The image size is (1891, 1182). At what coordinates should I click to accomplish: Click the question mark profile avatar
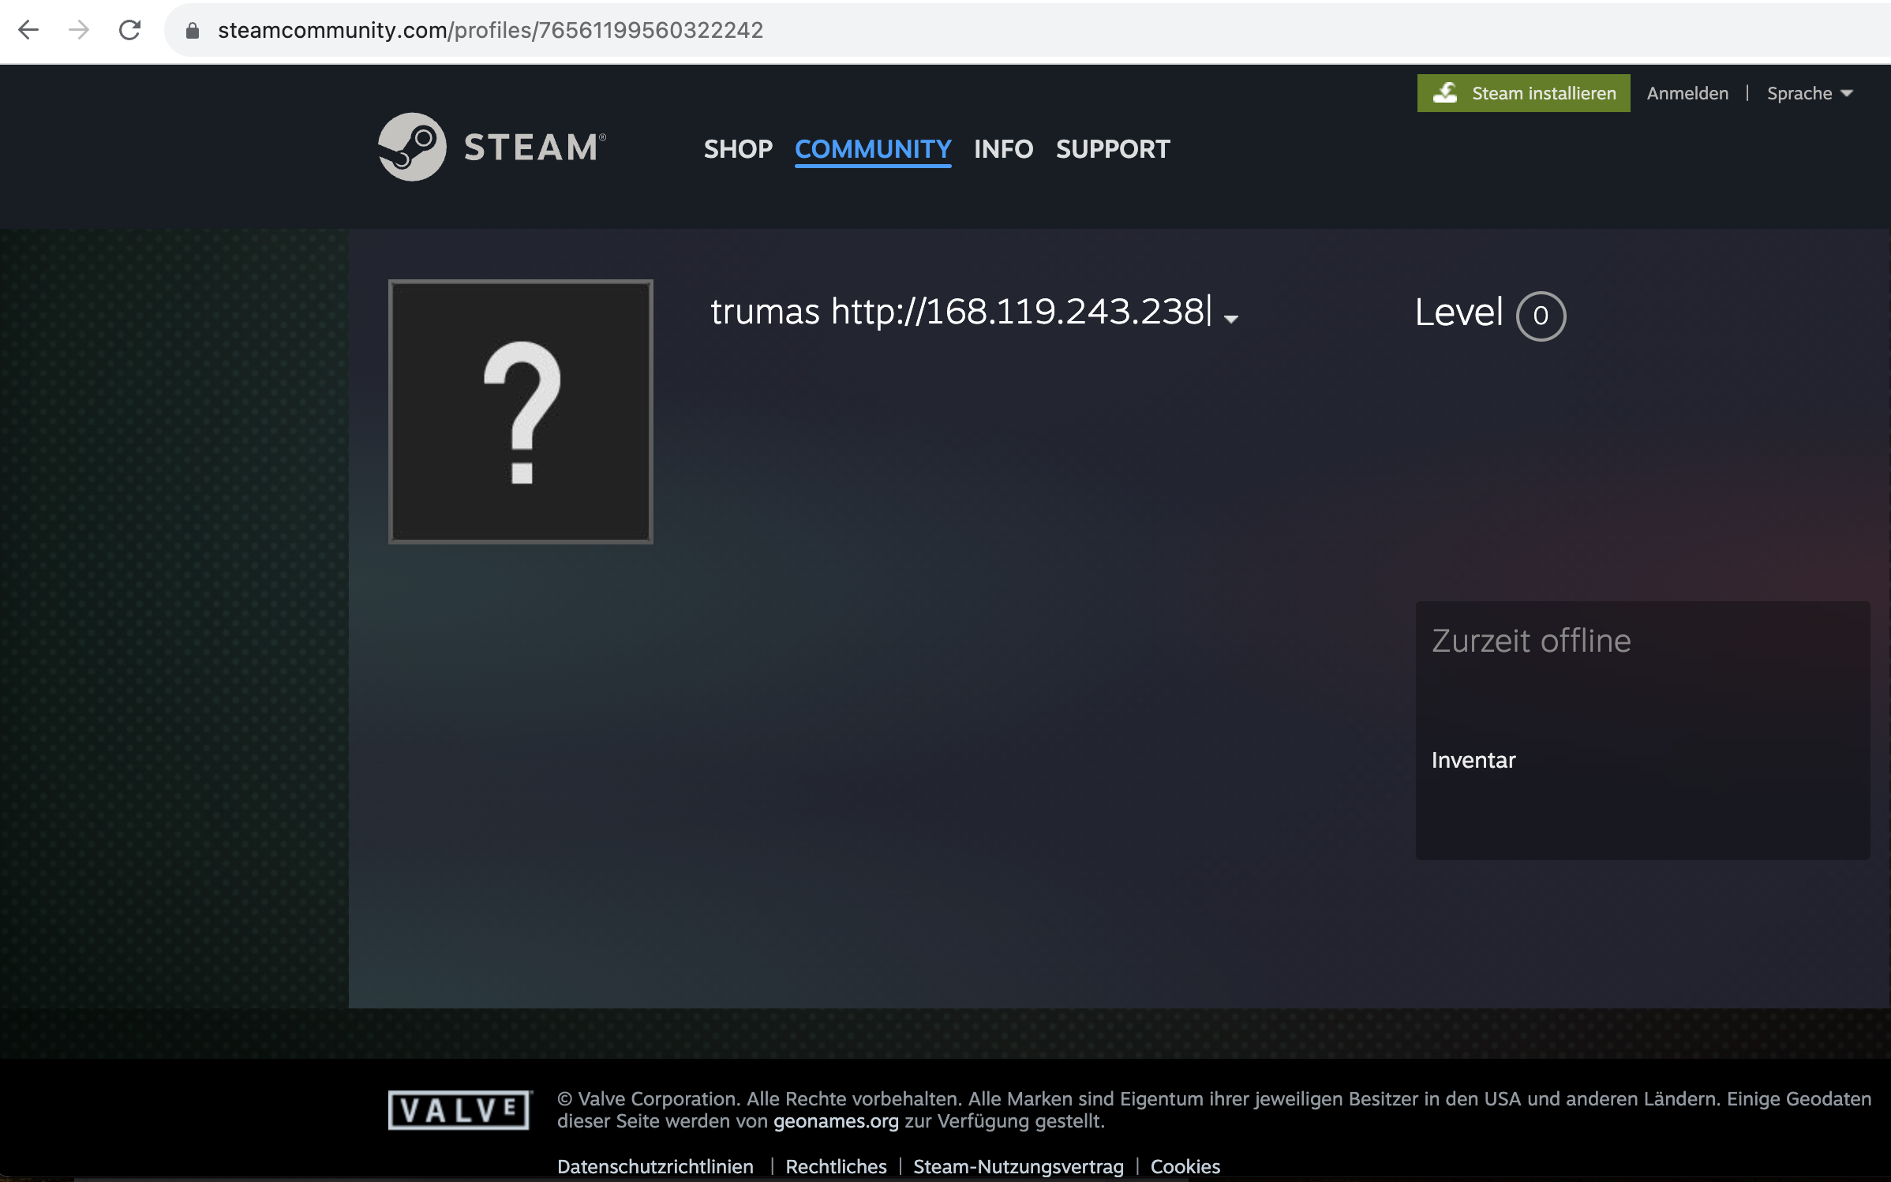(521, 411)
